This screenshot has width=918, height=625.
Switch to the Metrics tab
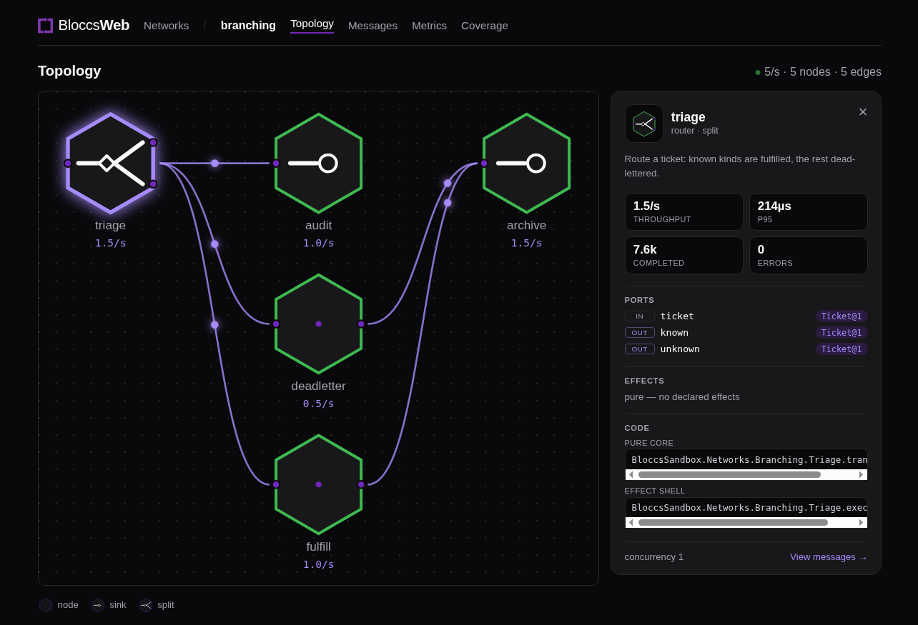429,26
